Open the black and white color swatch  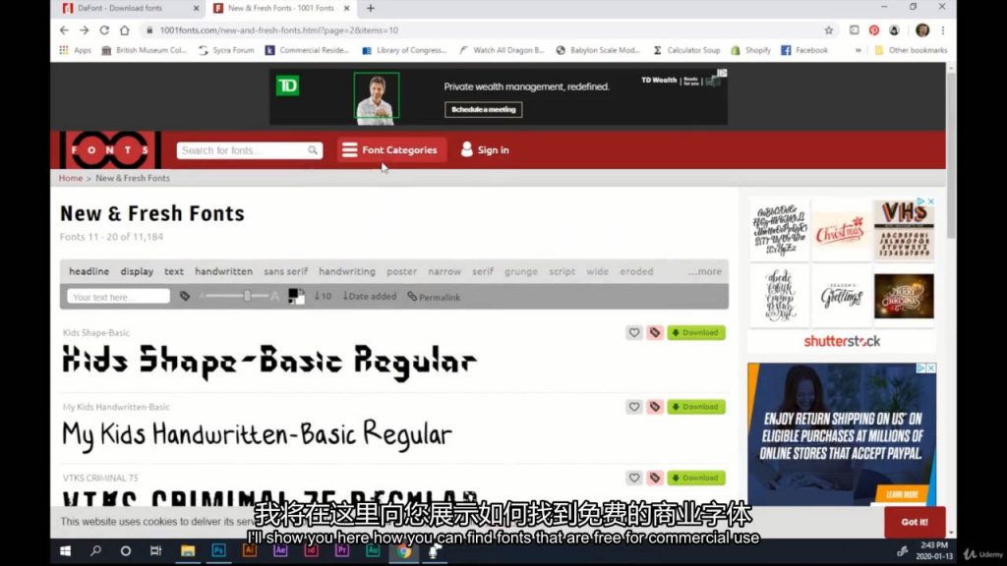(296, 297)
